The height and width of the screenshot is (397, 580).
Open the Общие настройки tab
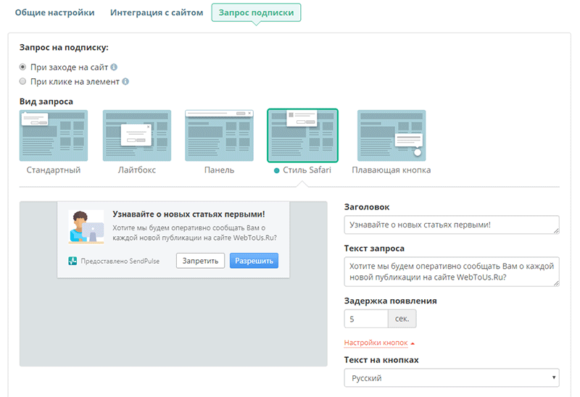point(55,12)
